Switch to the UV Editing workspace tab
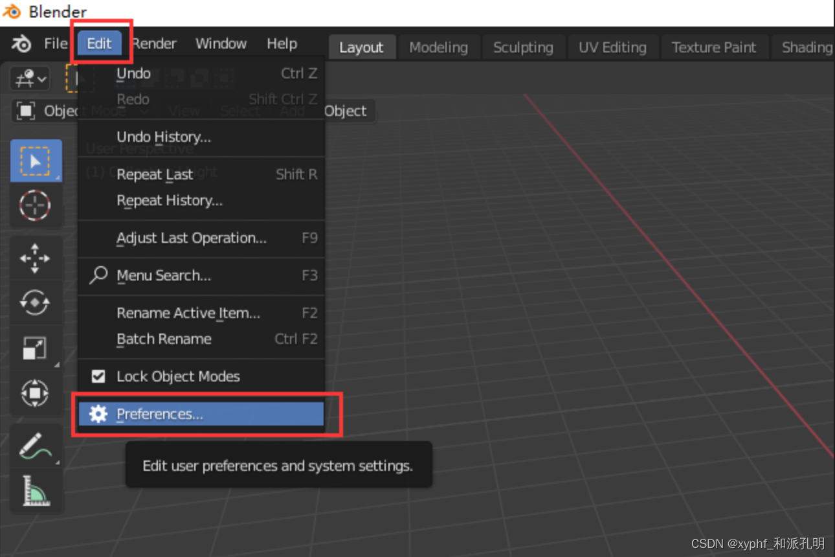The height and width of the screenshot is (557, 835). click(612, 47)
